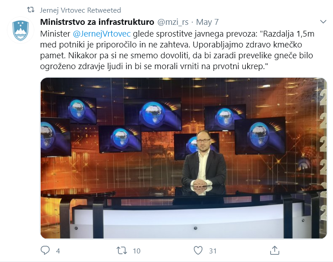
Task: Click the reply speech bubble icon
Action: coord(45,251)
